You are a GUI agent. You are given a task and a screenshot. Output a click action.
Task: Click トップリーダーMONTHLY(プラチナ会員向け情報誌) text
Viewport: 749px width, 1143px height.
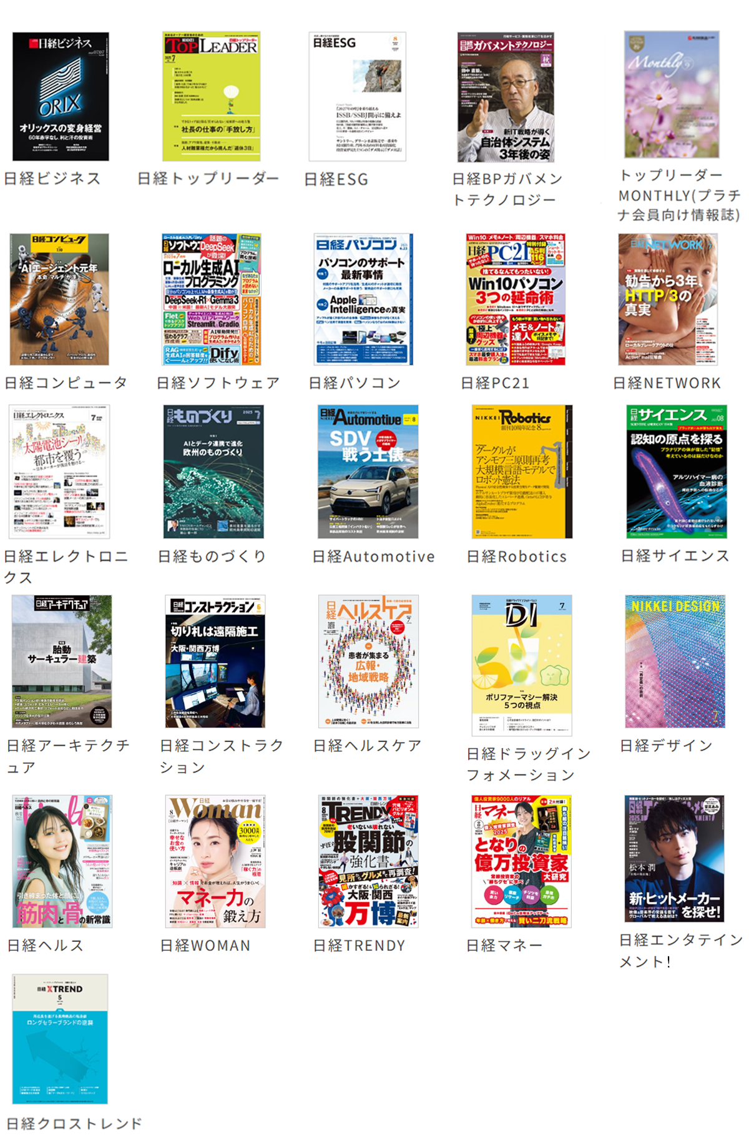point(679,195)
